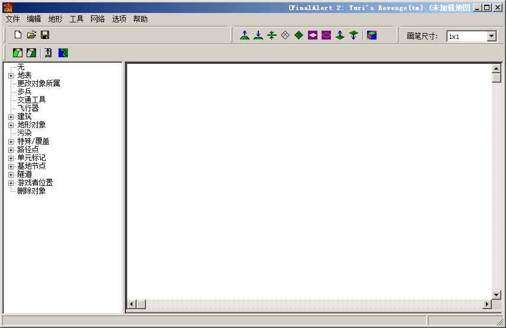Click the white outlined diamond tile icon
The image size is (506, 328).
286,35
